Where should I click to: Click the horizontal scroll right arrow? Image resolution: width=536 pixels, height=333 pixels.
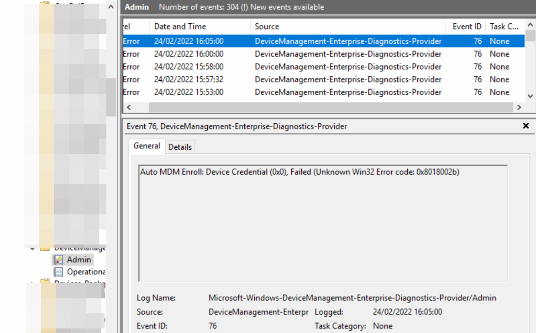tap(519, 107)
